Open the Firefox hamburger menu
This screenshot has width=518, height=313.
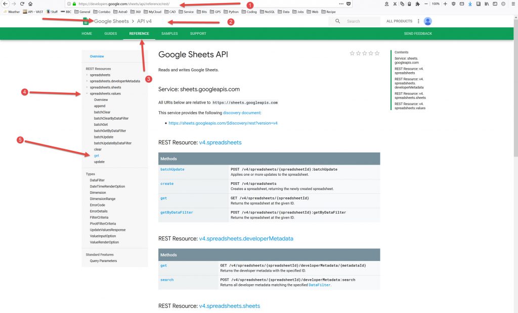[x=513, y=4]
